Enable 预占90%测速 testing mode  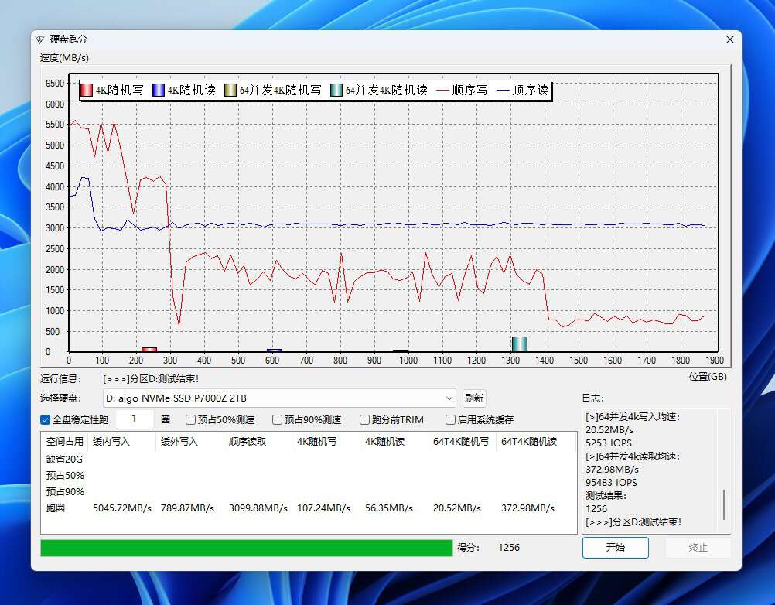pyautogui.click(x=277, y=419)
